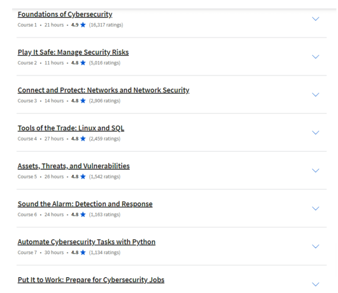The width and height of the screenshot is (338, 293).
Task: Open the Assets, Threats, and Vulnerabilities link
Action: point(73,166)
